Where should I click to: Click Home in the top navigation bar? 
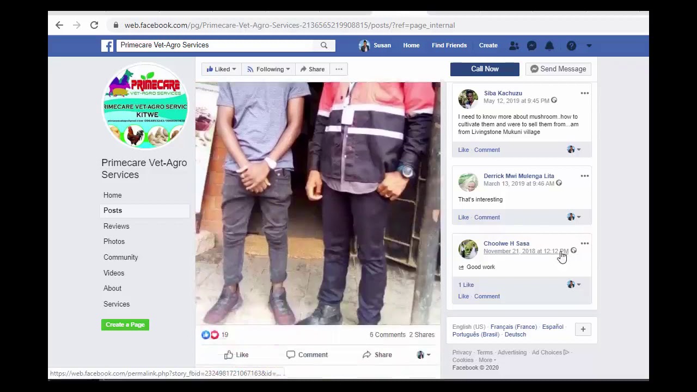(x=411, y=46)
